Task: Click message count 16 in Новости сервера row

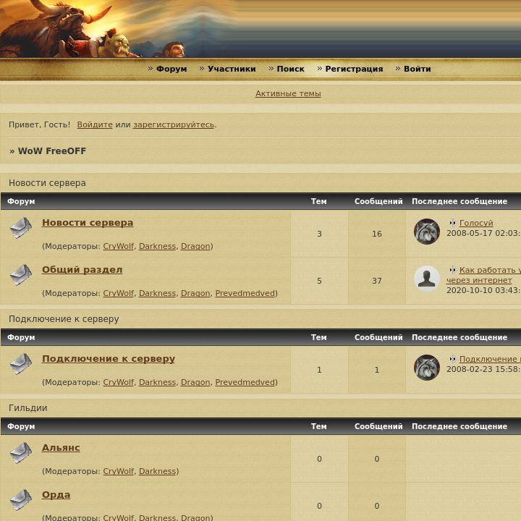Action: pos(377,234)
